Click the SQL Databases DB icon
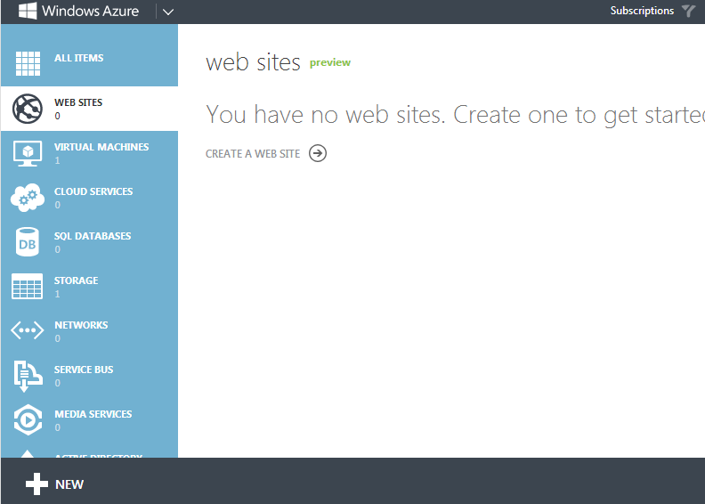The height and width of the screenshot is (504, 705). click(28, 242)
